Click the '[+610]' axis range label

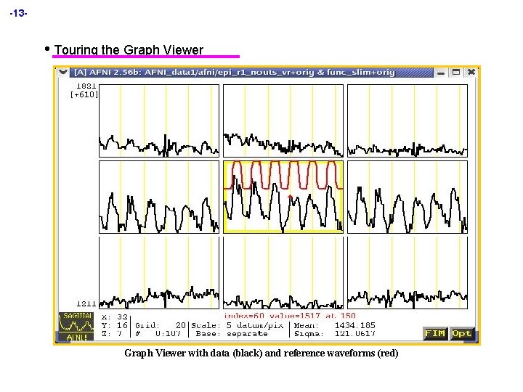84,94
